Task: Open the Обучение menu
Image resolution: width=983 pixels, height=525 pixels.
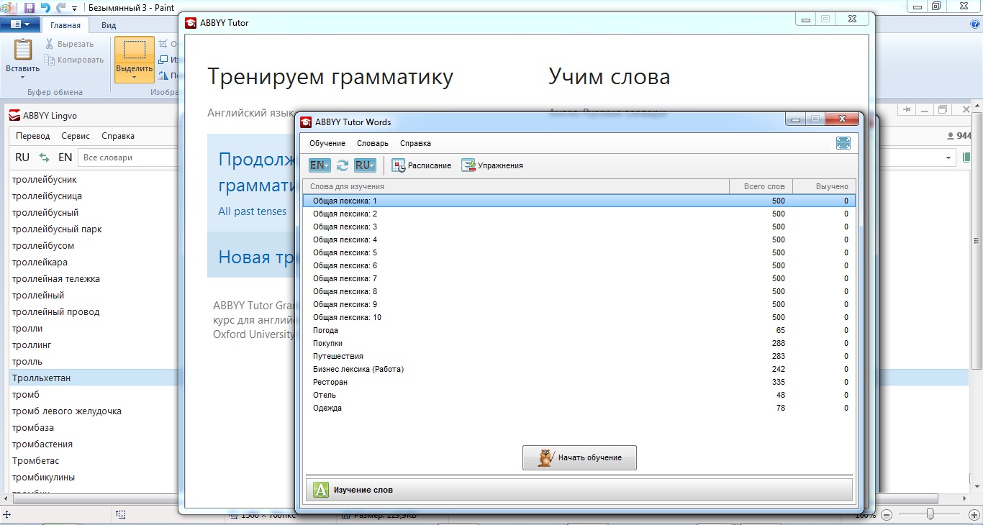Action: [x=327, y=143]
